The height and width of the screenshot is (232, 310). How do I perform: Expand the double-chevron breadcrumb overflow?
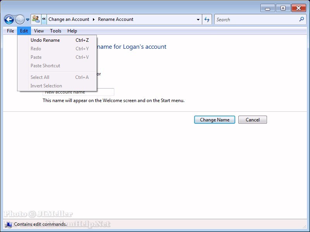pyautogui.click(x=44, y=19)
